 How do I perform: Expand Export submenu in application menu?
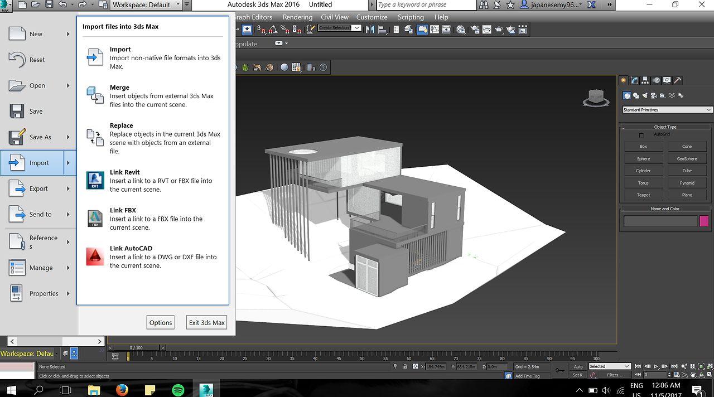coord(69,188)
